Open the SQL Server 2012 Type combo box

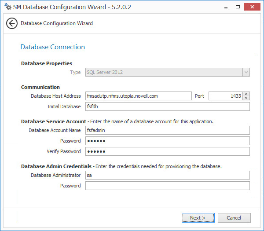tap(164, 72)
